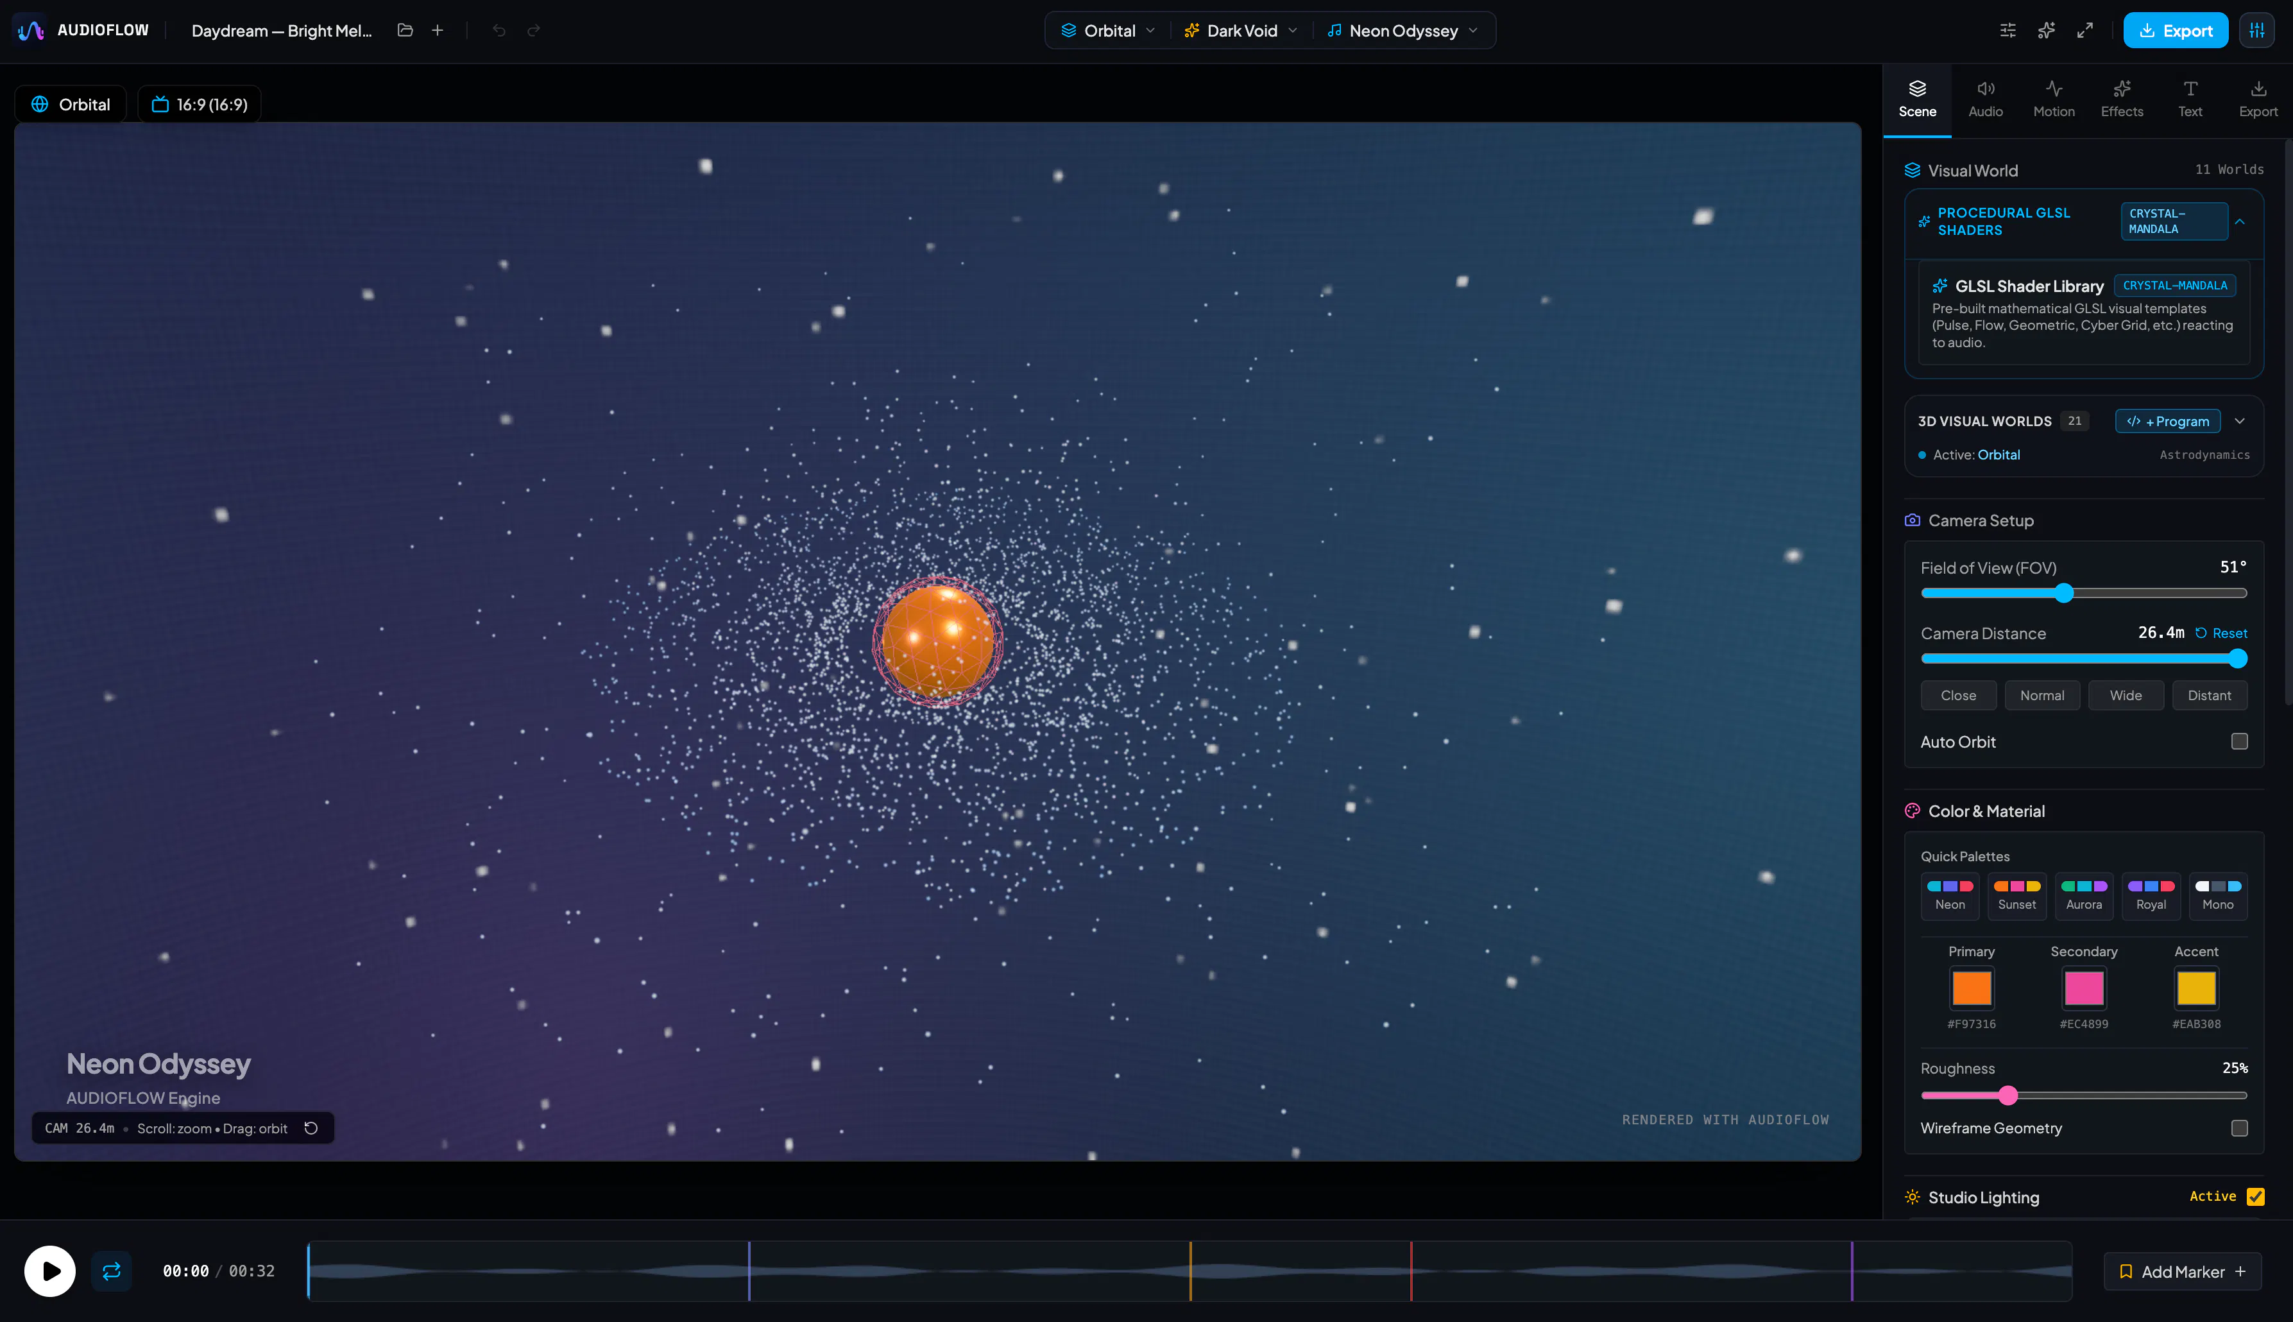Viewport: 2293px width, 1322px height.
Task: Click the Roughness slider handle
Action: pos(2008,1095)
